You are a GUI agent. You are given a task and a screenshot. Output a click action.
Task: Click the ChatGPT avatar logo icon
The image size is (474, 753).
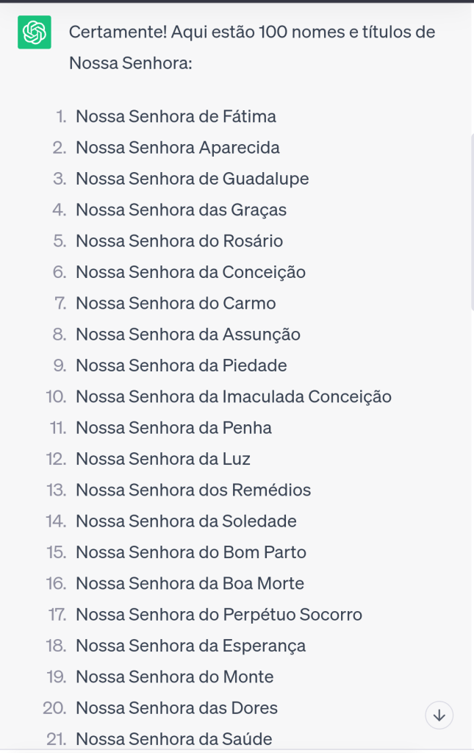coord(34,32)
